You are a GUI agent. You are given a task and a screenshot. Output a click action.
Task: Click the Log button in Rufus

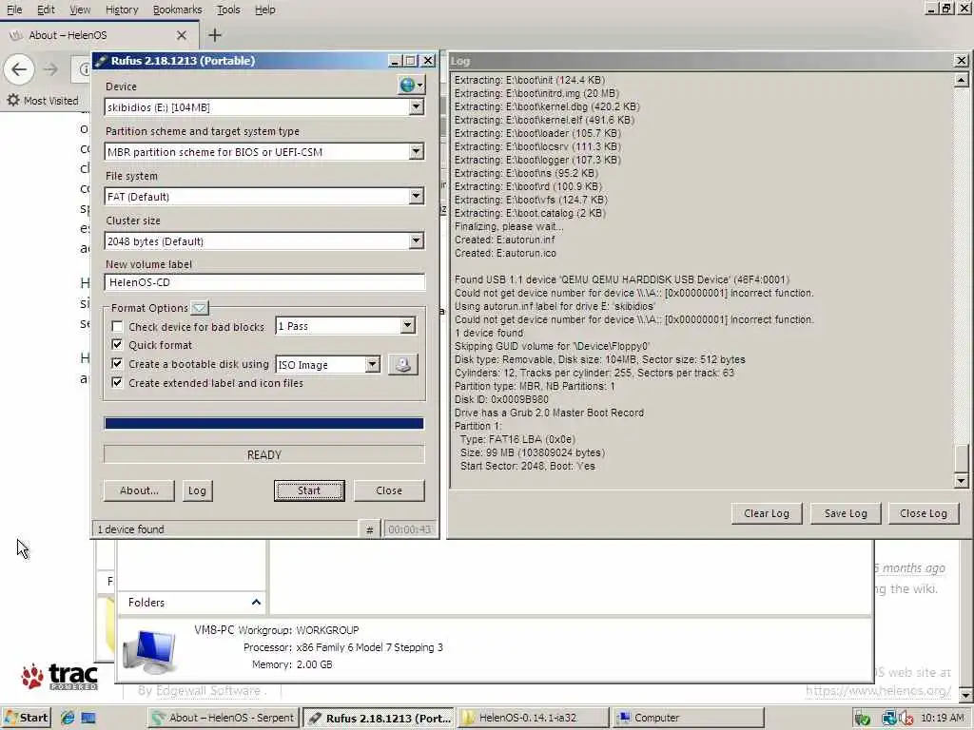click(x=197, y=490)
